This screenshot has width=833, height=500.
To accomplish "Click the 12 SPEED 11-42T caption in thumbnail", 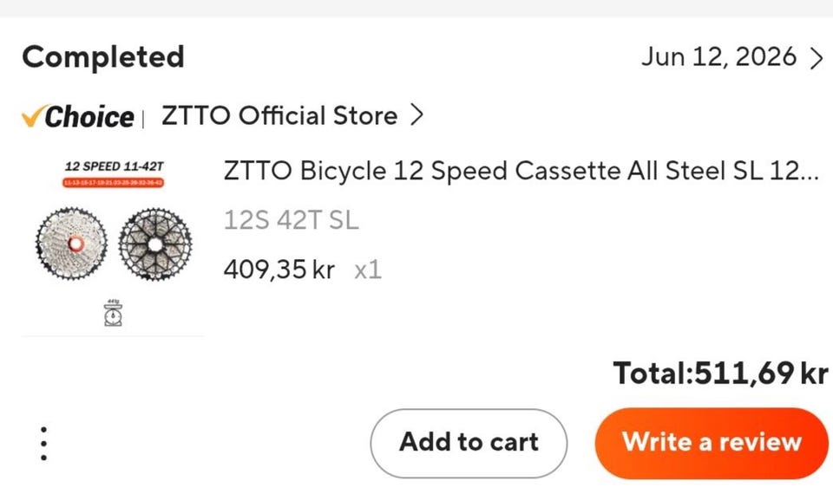I will [115, 166].
